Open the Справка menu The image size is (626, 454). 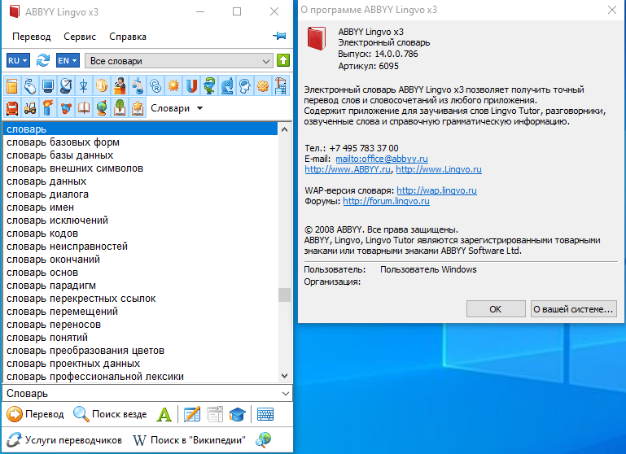(128, 37)
